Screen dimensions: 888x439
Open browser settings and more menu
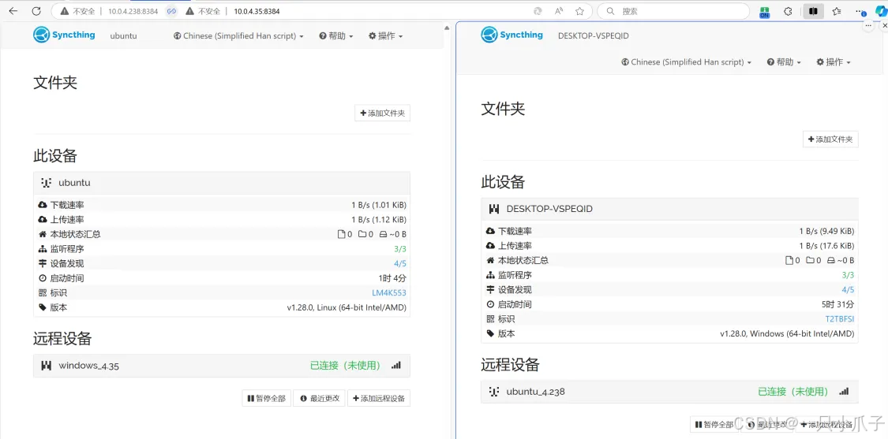click(x=861, y=11)
